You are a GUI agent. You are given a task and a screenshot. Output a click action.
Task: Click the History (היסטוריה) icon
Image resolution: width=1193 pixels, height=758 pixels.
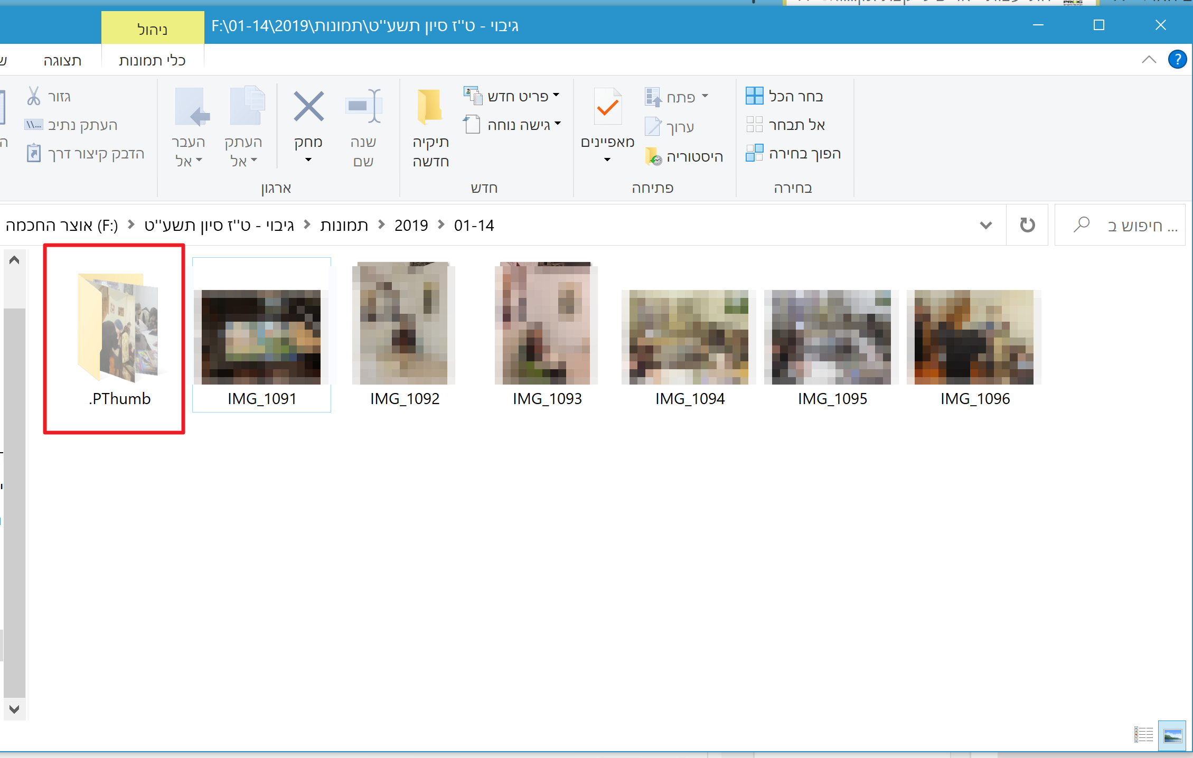coord(653,157)
